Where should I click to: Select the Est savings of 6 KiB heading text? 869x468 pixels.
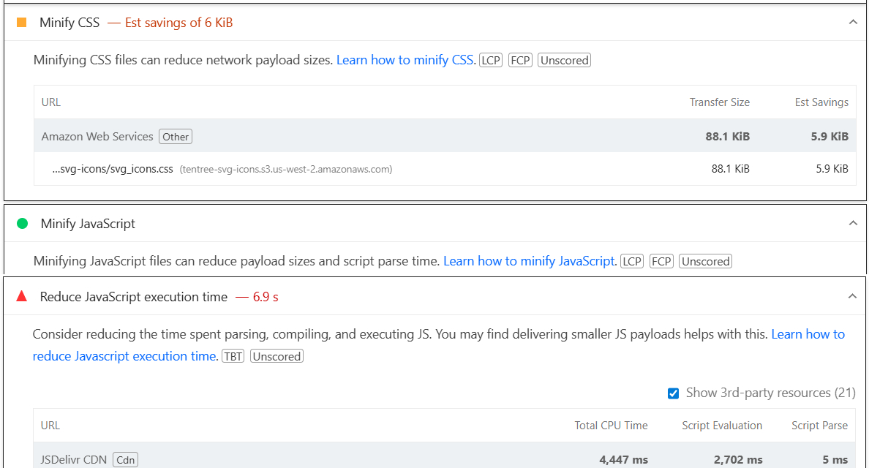click(x=178, y=22)
